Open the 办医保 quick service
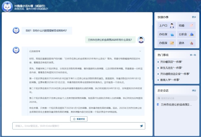Screen dimensions: 201x137 (166, 43)
